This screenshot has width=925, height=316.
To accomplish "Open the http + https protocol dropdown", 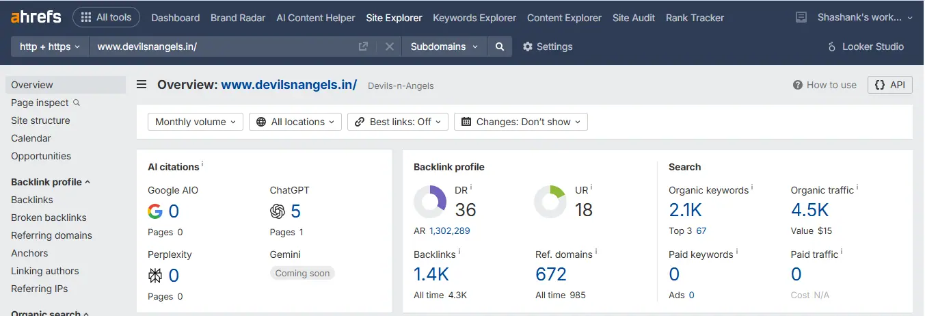I will [x=50, y=47].
